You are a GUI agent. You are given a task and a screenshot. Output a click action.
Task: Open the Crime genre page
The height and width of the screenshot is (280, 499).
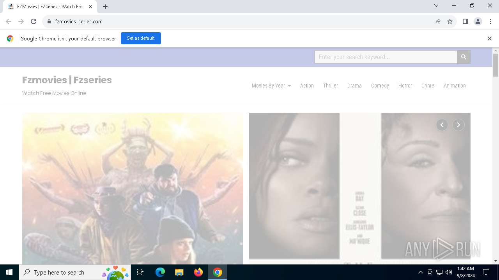pos(428,86)
